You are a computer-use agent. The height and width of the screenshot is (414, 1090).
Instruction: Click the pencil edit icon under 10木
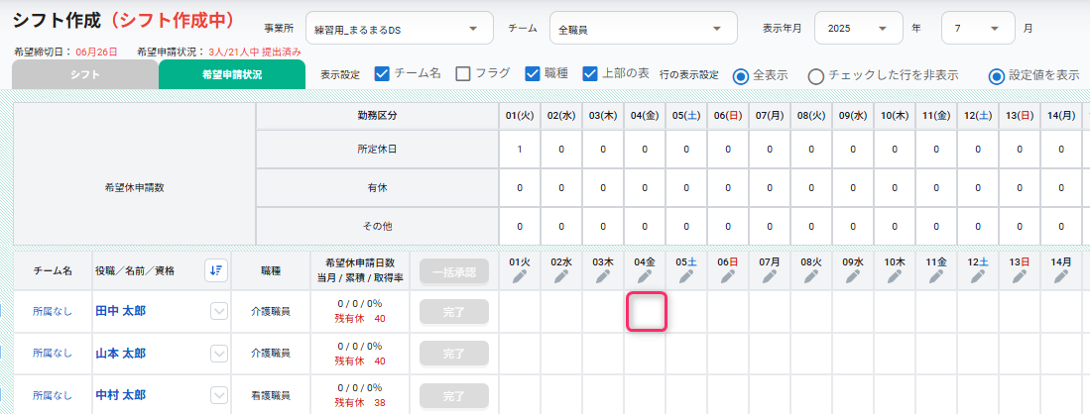pos(895,276)
